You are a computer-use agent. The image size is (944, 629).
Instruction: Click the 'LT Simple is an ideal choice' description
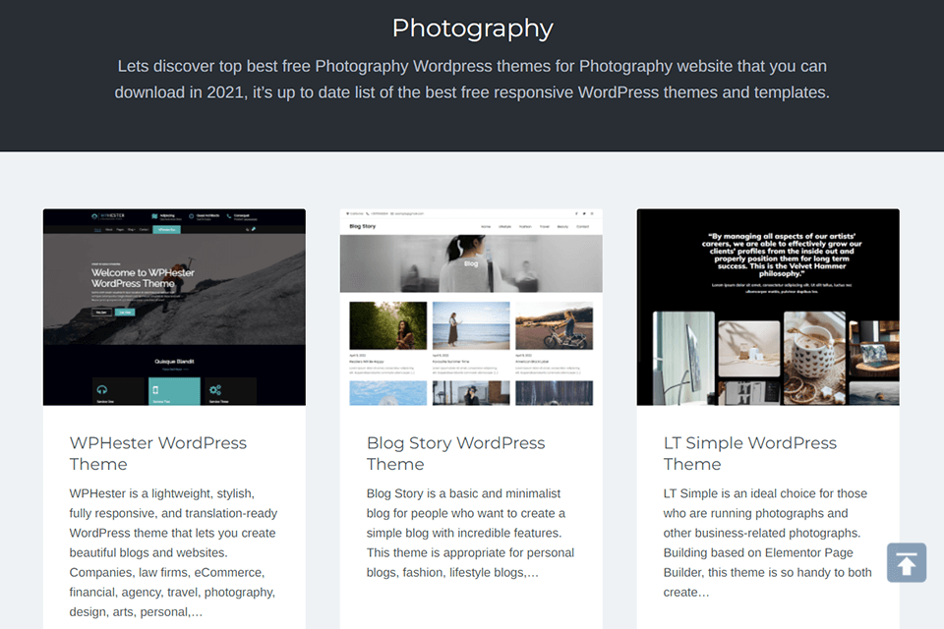coord(768,543)
